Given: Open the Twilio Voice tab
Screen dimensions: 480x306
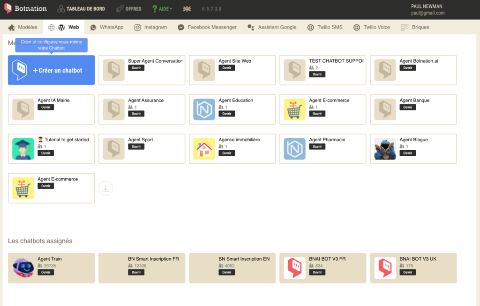Looking at the screenshot, I should 372,27.
